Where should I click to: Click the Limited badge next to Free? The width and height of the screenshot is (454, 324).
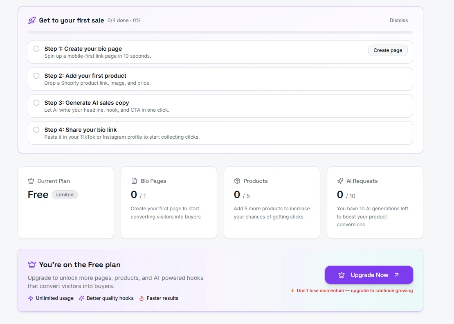(x=65, y=195)
